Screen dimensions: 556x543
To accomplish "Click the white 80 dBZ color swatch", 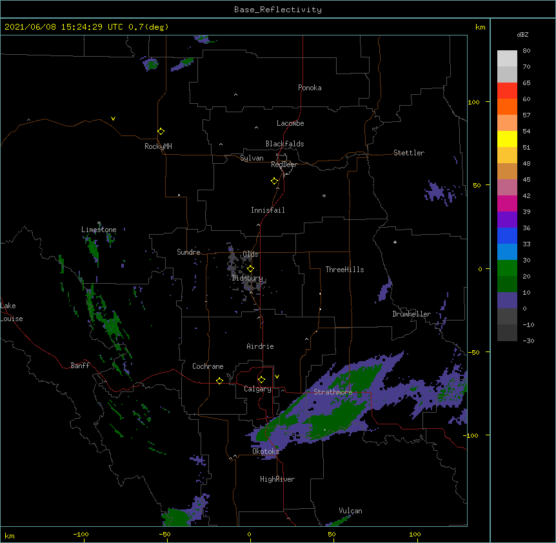I will tap(507, 58).
